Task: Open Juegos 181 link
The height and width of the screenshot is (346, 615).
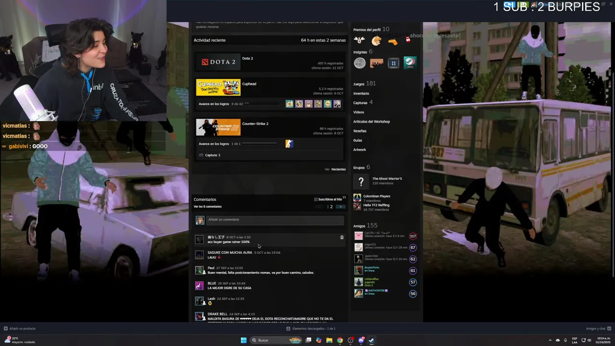Action: (364, 84)
